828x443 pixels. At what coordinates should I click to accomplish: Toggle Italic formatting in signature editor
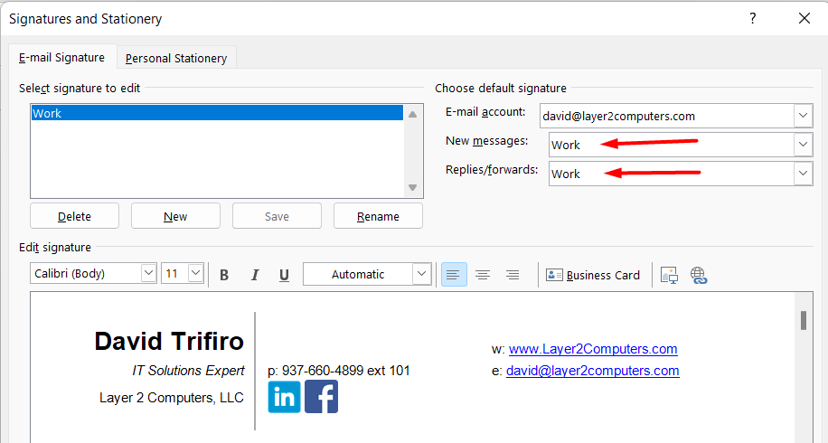tap(255, 275)
